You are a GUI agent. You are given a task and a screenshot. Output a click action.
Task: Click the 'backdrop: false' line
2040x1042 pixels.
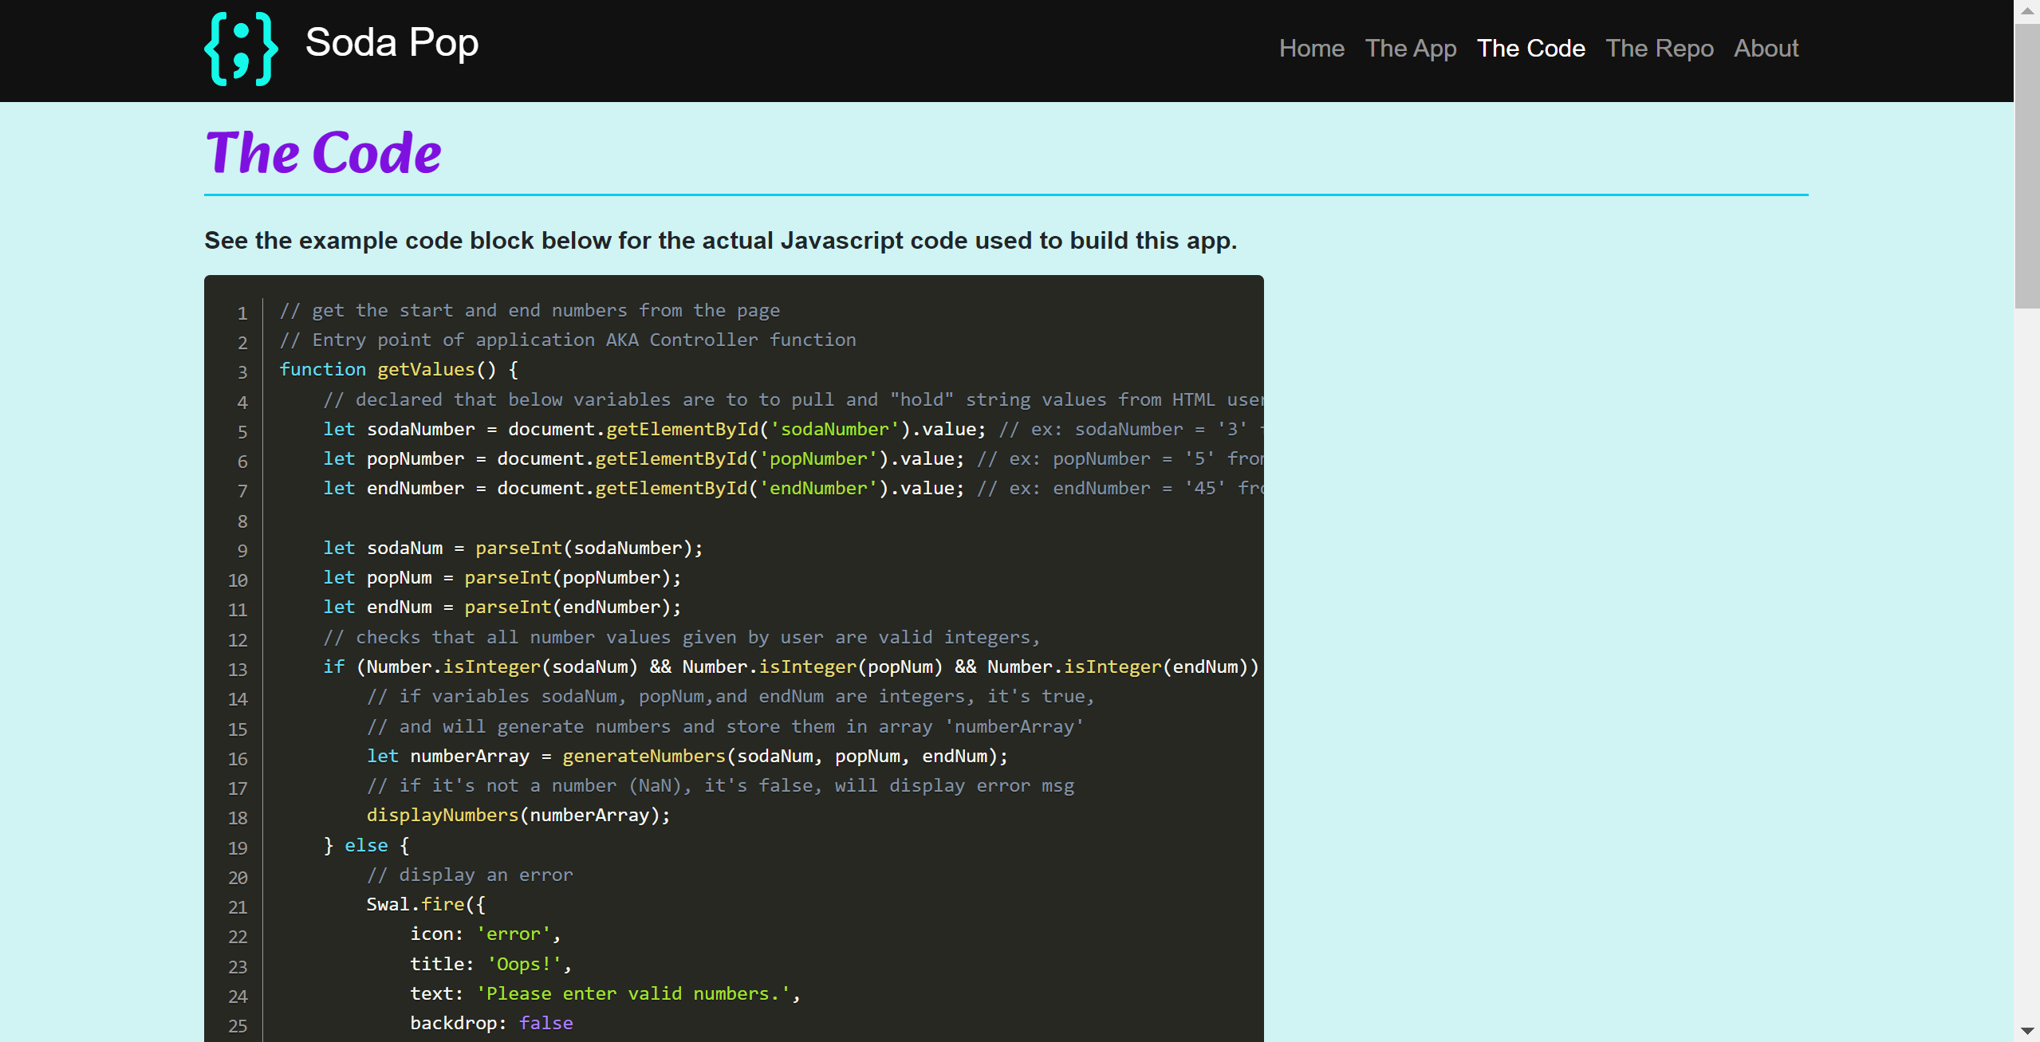pos(491,1023)
